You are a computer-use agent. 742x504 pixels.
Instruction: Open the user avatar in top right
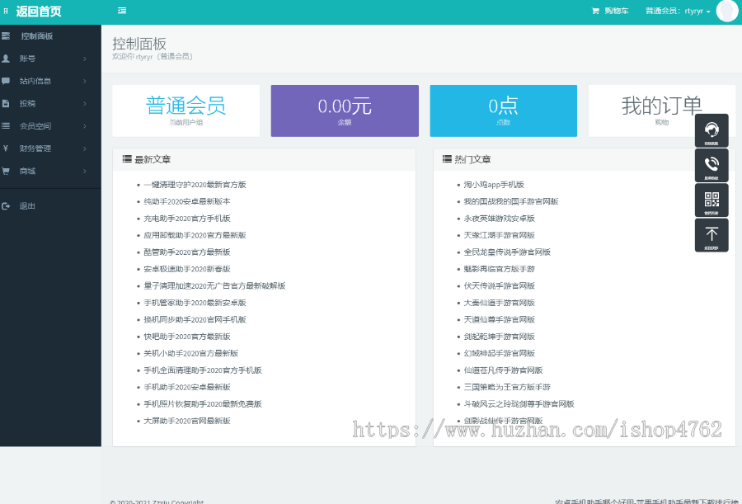tap(727, 11)
